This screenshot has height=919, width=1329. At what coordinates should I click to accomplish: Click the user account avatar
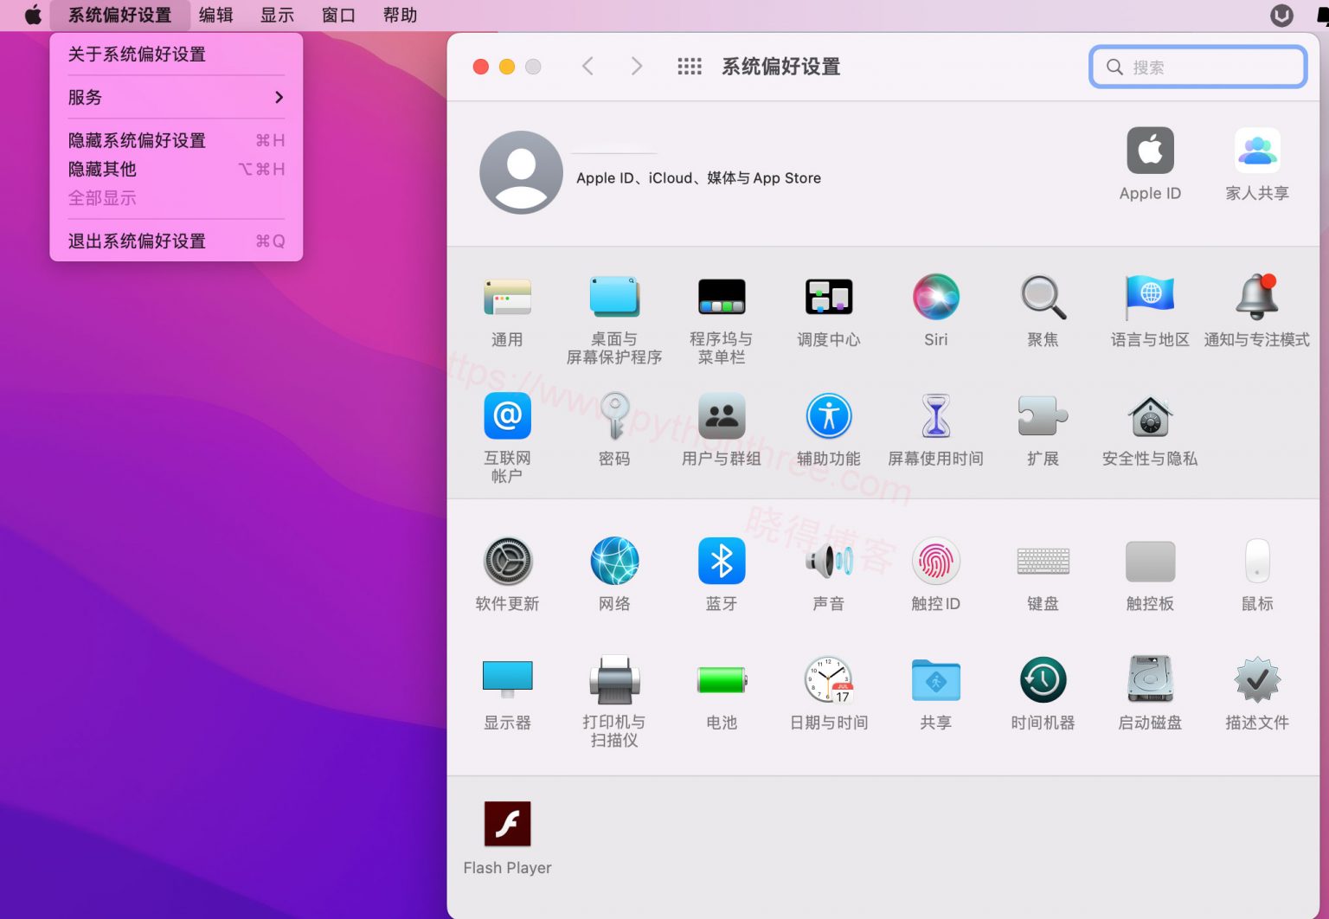pos(521,172)
